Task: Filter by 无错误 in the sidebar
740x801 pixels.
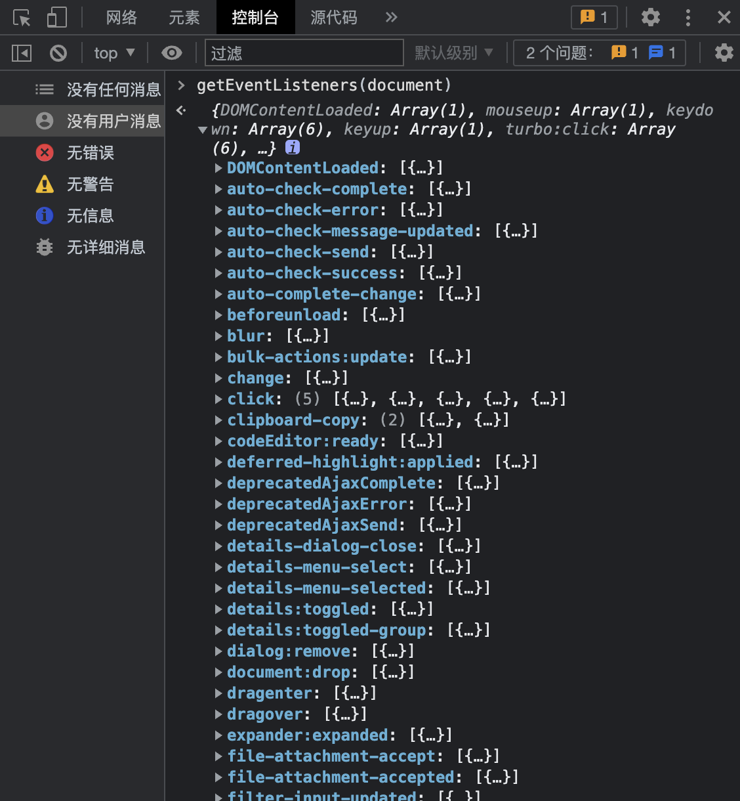Action: [x=82, y=152]
